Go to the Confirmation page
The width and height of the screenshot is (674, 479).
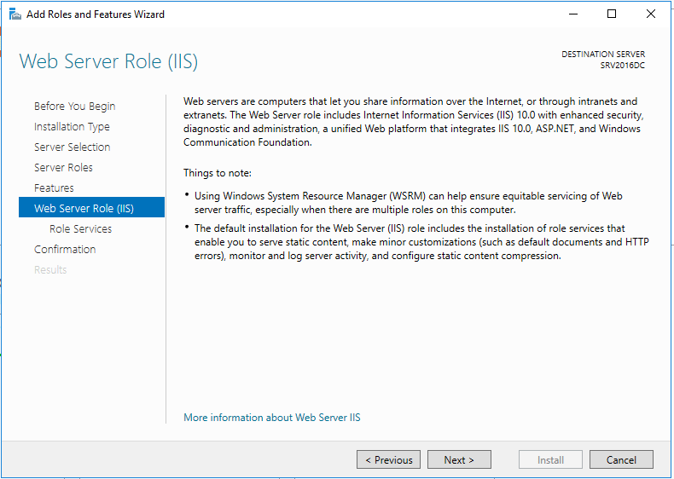click(x=65, y=250)
